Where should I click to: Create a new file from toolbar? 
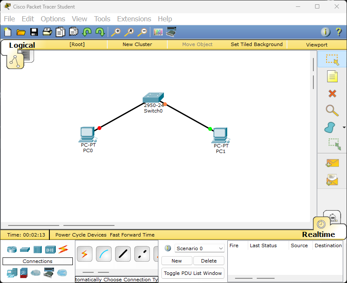pyautogui.click(x=8, y=32)
